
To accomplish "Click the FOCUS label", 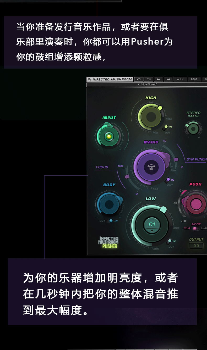I will 102,167.
